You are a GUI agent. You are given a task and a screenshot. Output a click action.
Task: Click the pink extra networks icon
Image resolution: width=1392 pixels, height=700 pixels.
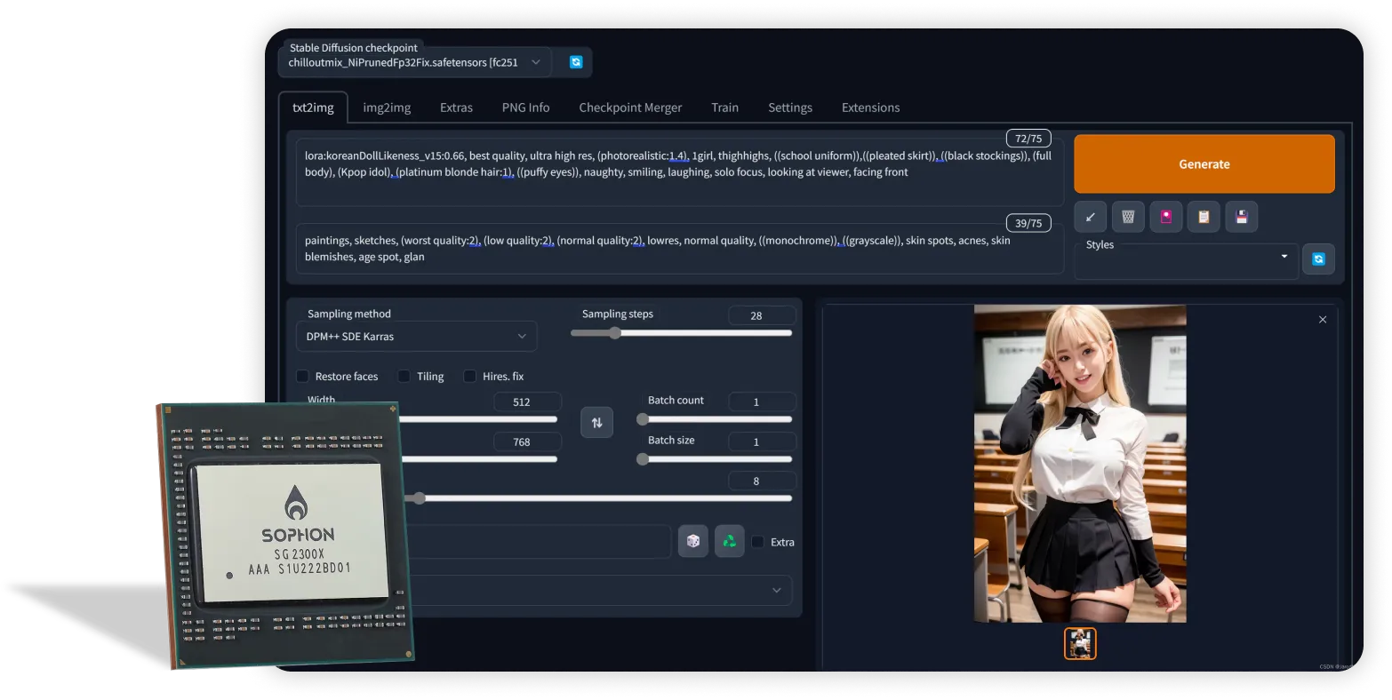1166,217
